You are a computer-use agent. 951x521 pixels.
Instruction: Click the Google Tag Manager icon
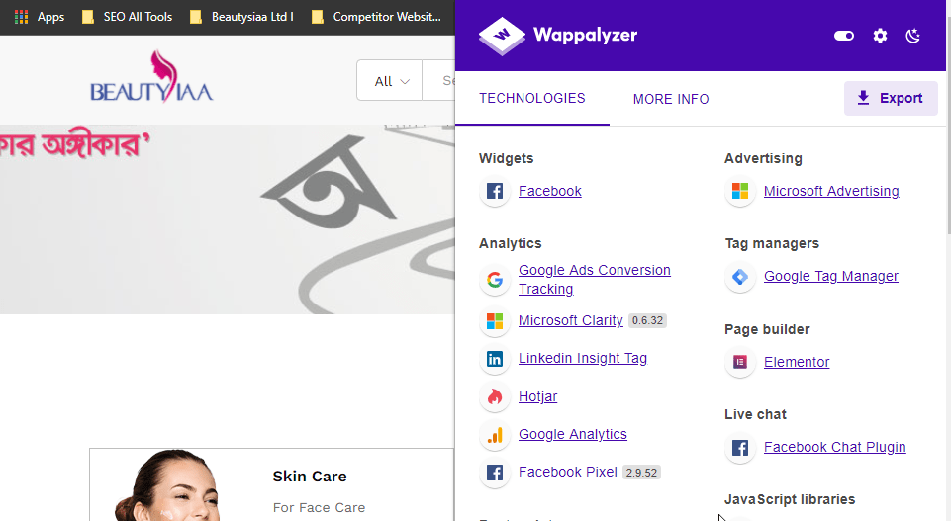point(740,277)
